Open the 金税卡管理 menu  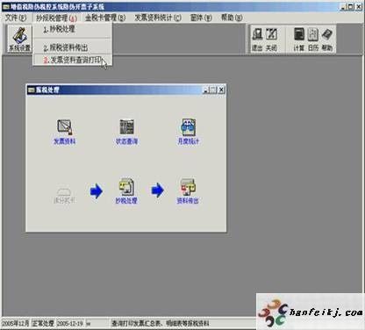point(105,18)
